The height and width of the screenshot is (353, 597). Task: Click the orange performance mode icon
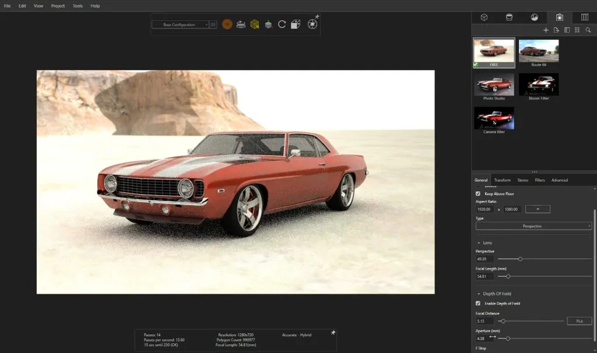pos(227,24)
